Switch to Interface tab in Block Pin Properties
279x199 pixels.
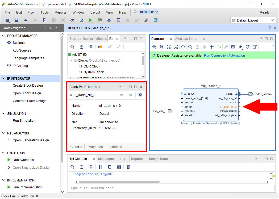(x=116, y=147)
